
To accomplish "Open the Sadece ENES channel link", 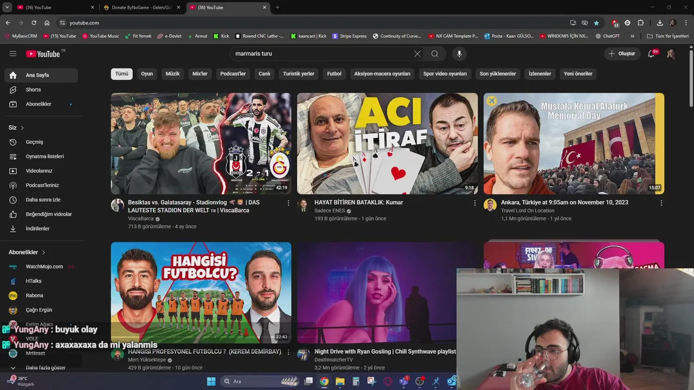I will coord(330,211).
